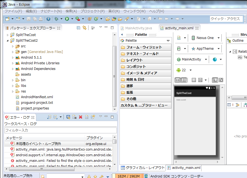Open テキスト・フィールド palette category
Image resolution: width=247 pixels, height=178 pixels.
click(146, 54)
